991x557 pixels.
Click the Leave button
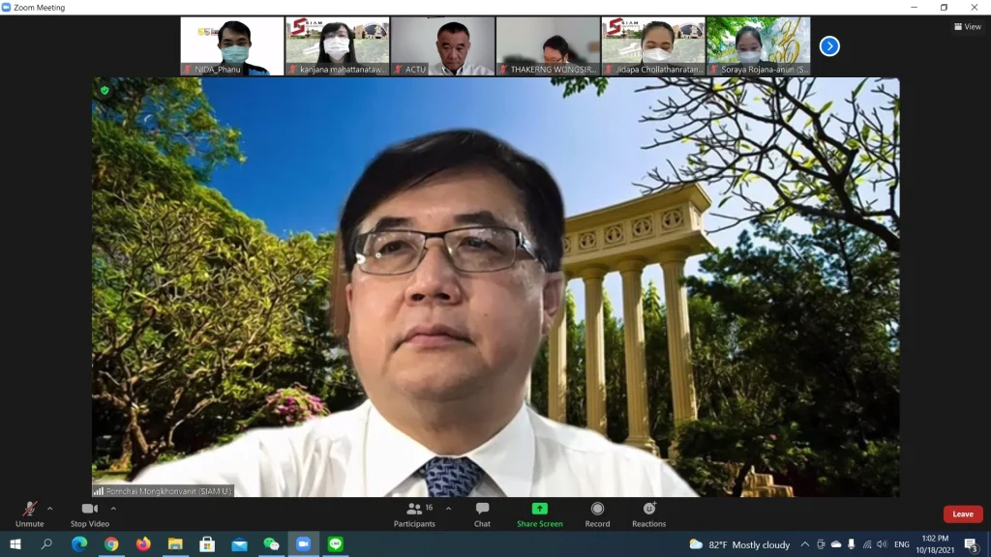pos(962,513)
